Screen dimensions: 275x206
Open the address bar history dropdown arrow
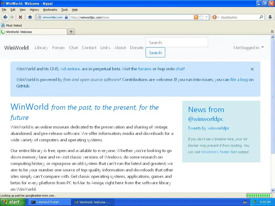(x=207, y=17)
